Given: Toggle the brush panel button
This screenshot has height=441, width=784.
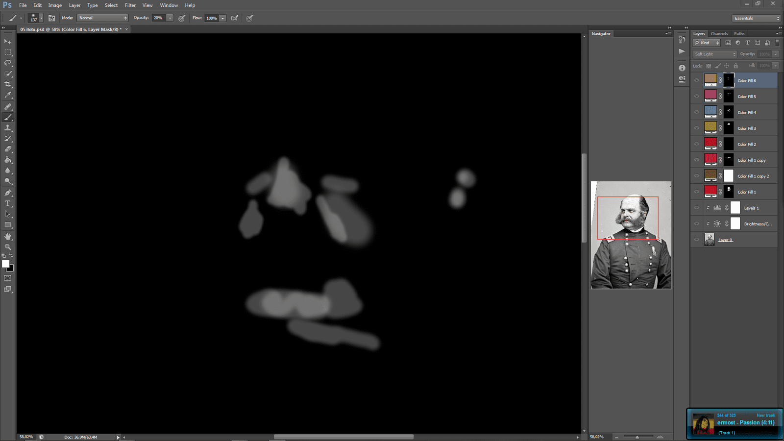Looking at the screenshot, I should 51,18.
